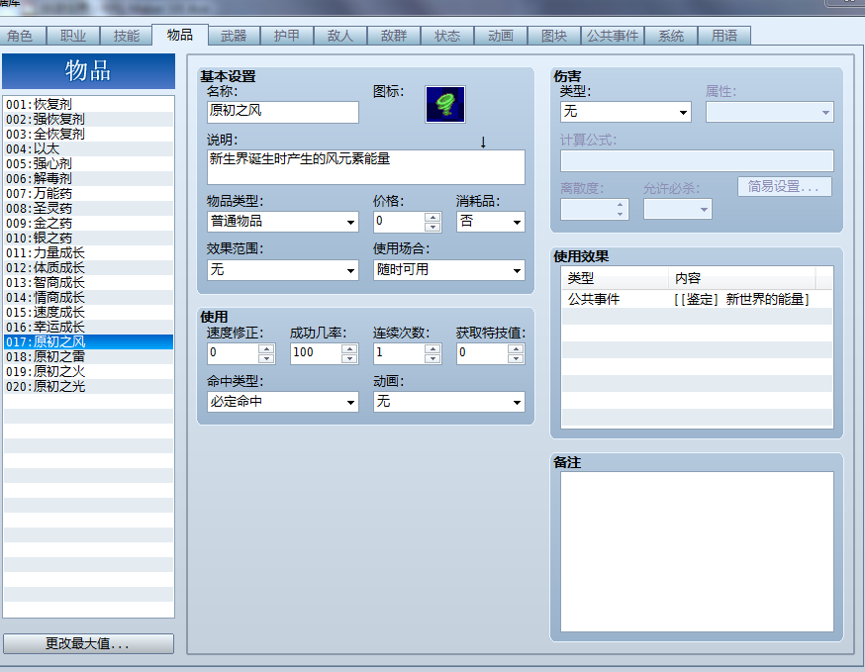Open the 消耗品 dropdown

click(491, 222)
